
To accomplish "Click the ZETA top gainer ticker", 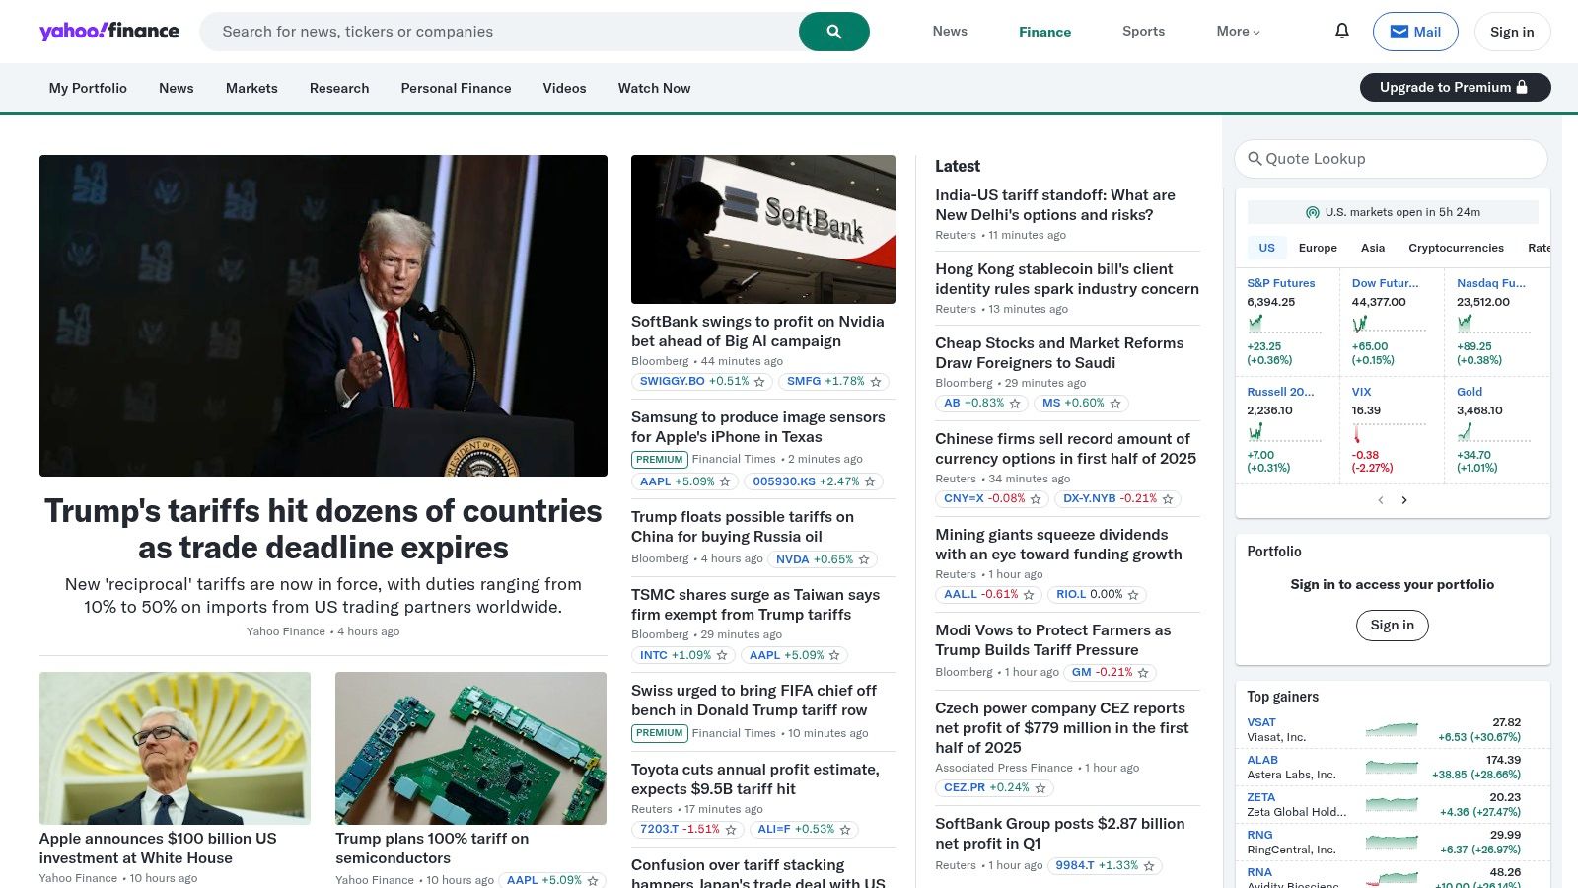I will (x=1260, y=797).
